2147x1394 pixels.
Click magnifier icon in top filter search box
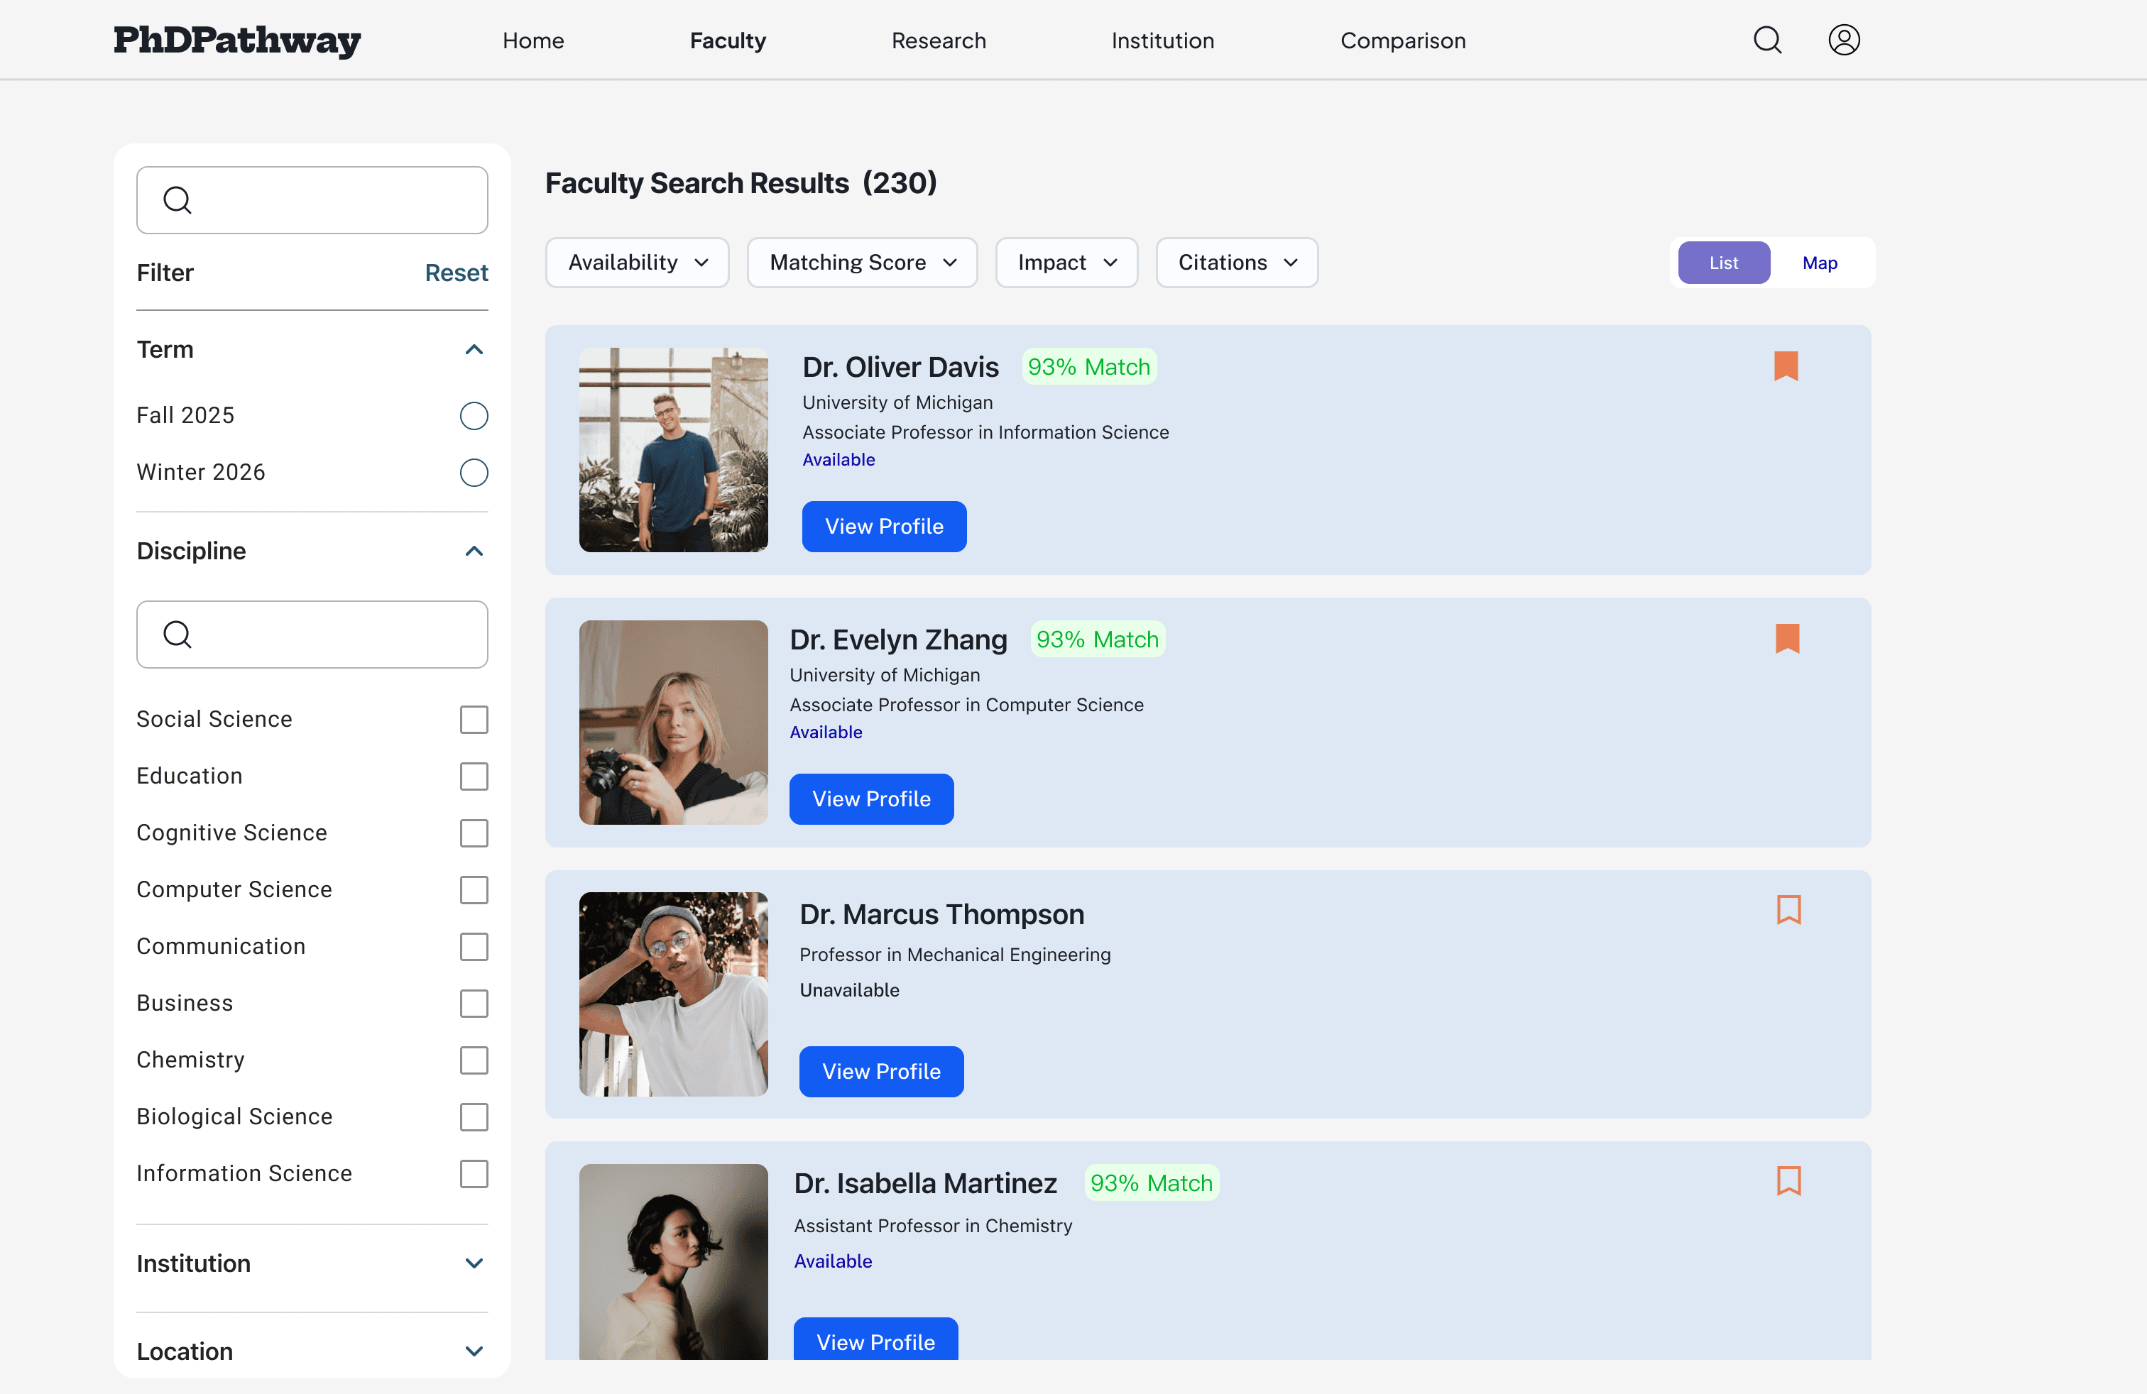(x=177, y=200)
